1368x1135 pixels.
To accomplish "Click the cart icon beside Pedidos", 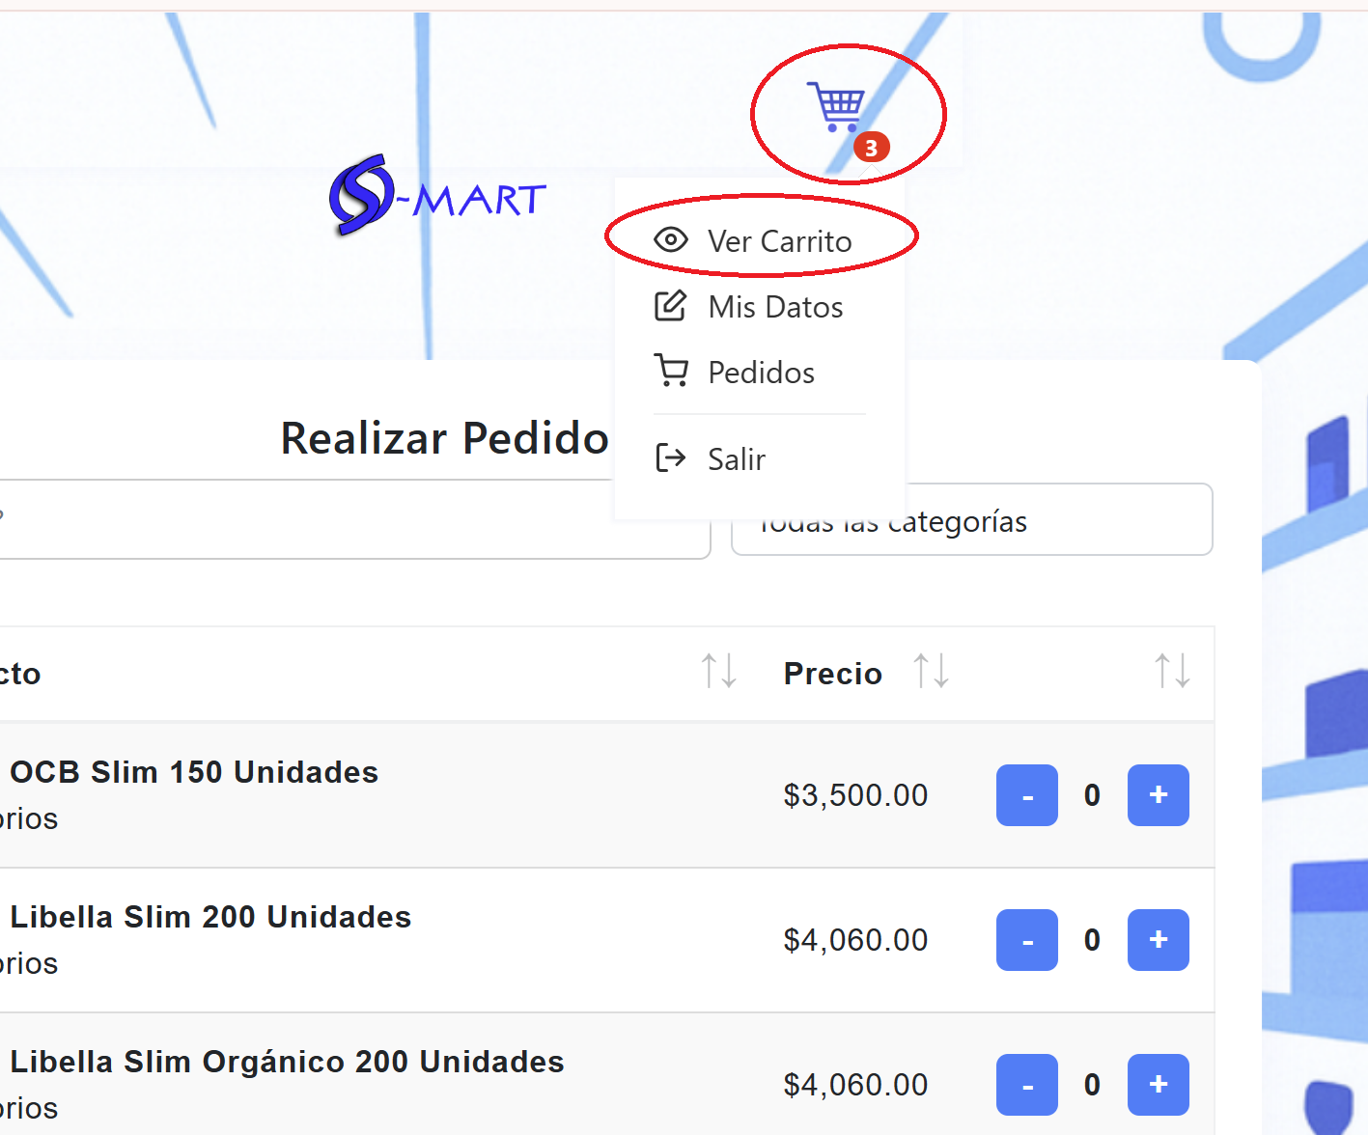I will click(x=671, y=371).
